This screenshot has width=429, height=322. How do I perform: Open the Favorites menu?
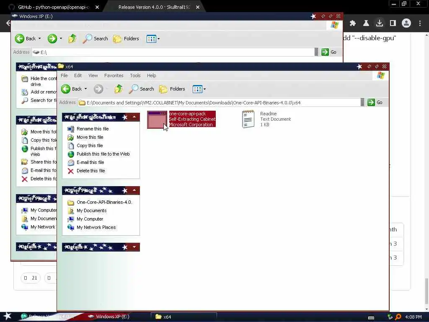[x=114, y=75]
